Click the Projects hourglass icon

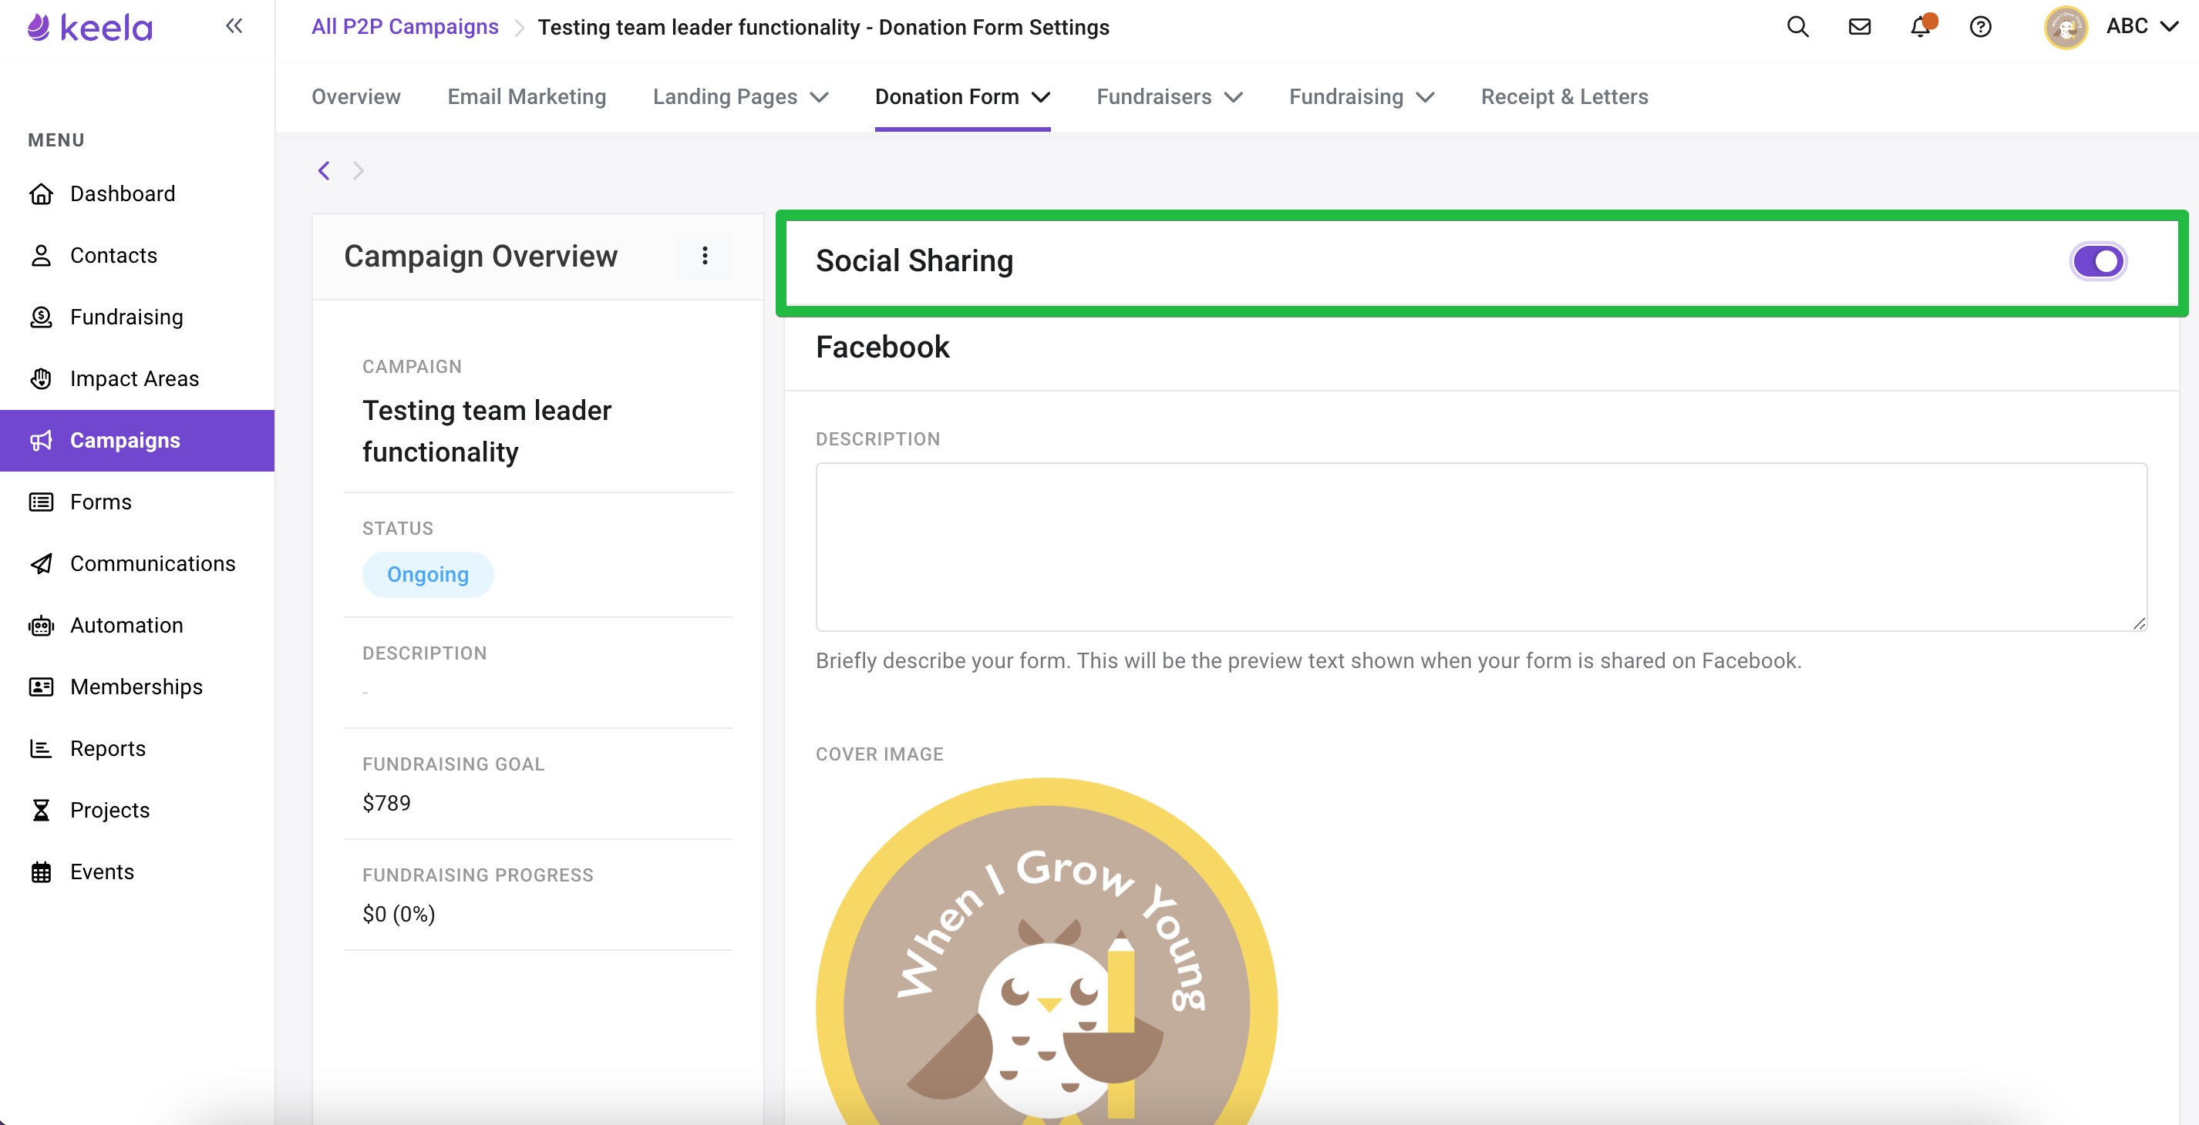tap(41, 811)
